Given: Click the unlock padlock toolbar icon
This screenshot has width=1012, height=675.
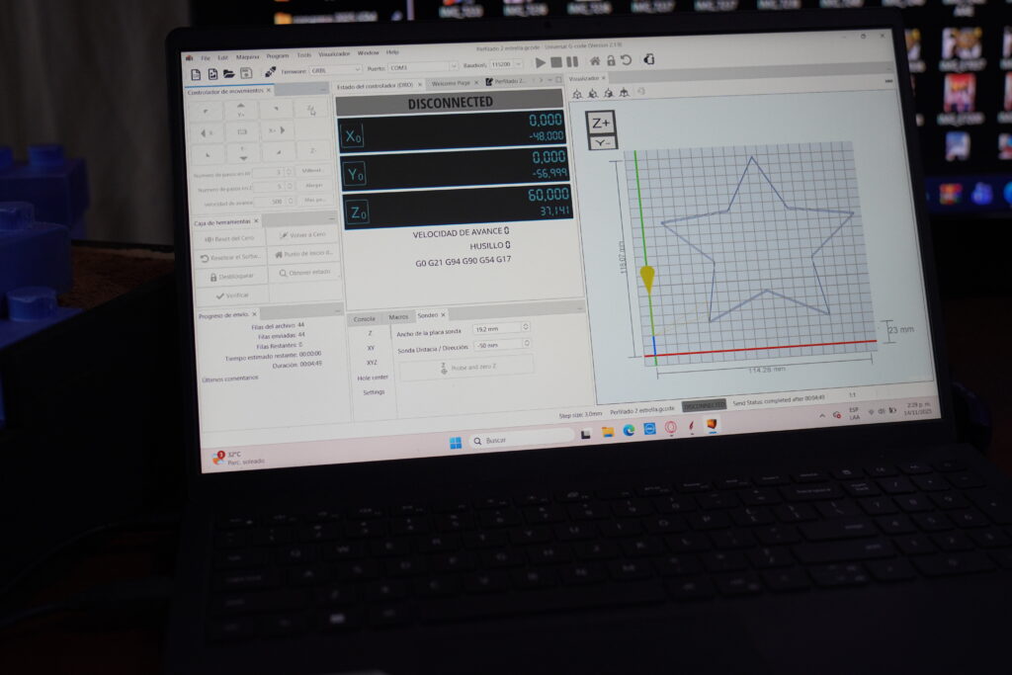Looking at the screenshot, I should coord(611,61).
